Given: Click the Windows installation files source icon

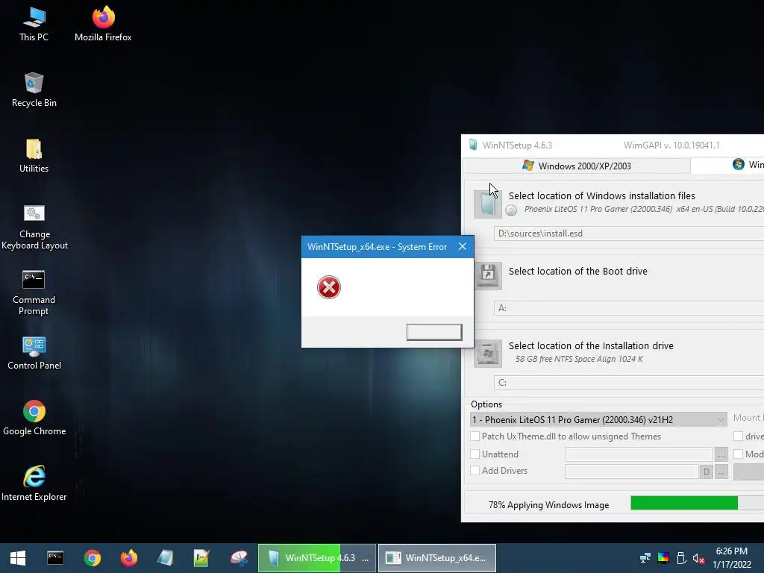Looking at the screenshot, I should coord(487,204).
